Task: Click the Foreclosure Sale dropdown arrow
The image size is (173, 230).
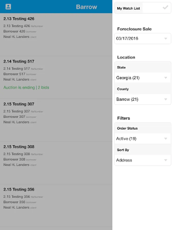Action: click(166, 39)
